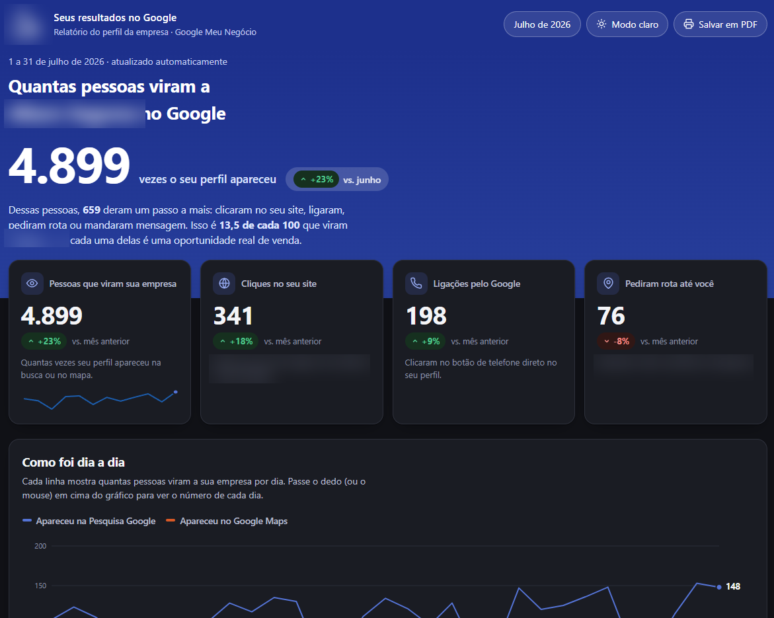This screenshot has width=774, height=618.
Task: Click the 148 data point on the chart
Action: [719, 587]
